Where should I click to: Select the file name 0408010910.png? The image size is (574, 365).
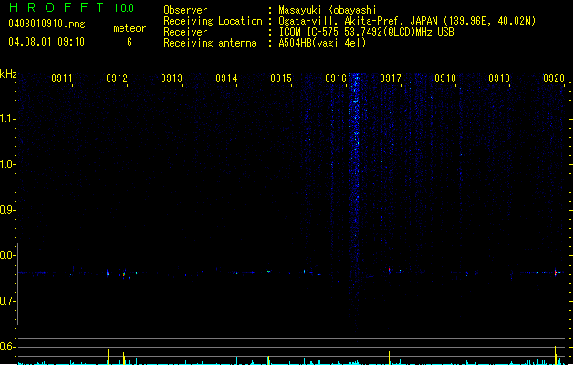tap(47, 24)
